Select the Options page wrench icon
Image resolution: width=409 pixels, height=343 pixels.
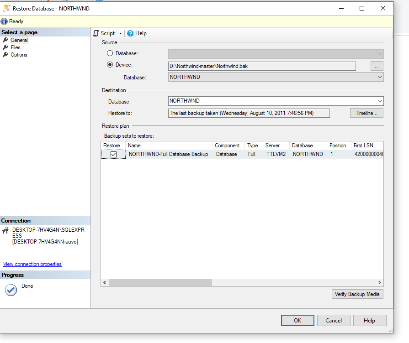pyautogui.click(x=5, y=55)
